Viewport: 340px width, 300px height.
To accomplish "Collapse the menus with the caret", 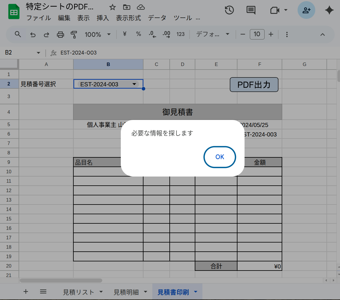I will point(322,34).
